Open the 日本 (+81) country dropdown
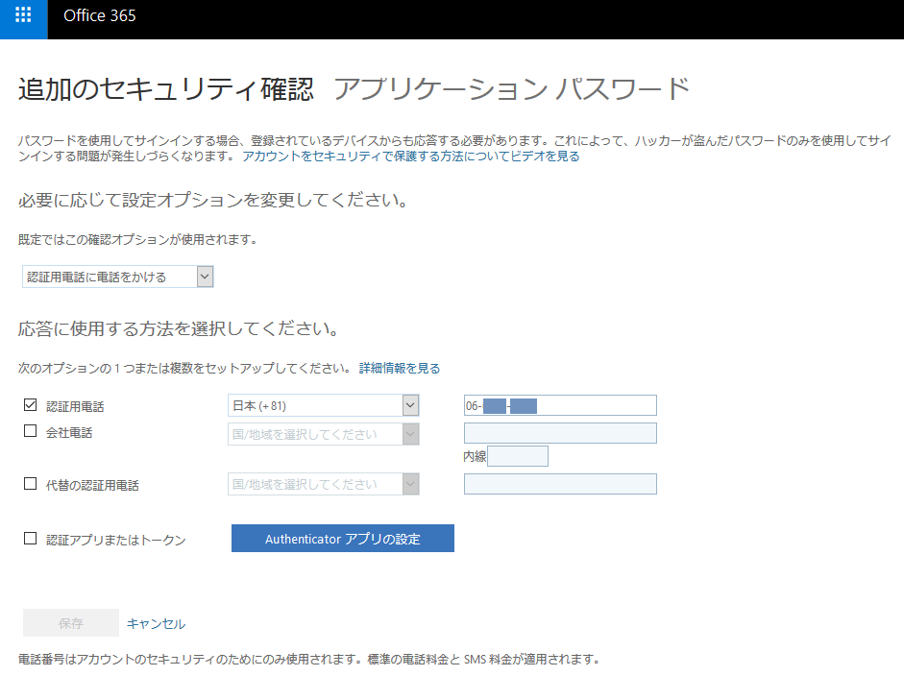904x676 pixels. [x=324, y=406]
